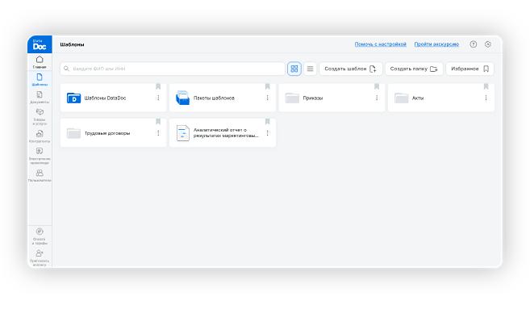Open options menu for Трудовые договоры

(x=158, y=133)
